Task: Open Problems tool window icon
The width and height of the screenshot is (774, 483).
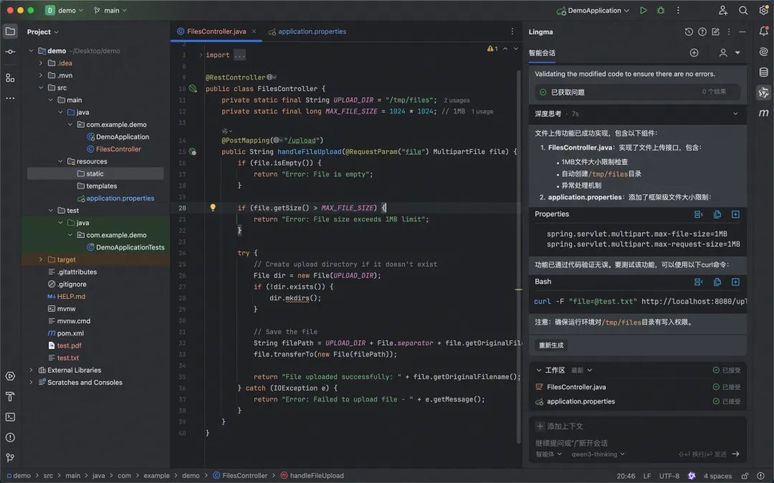Action: [x=10, y=438]
